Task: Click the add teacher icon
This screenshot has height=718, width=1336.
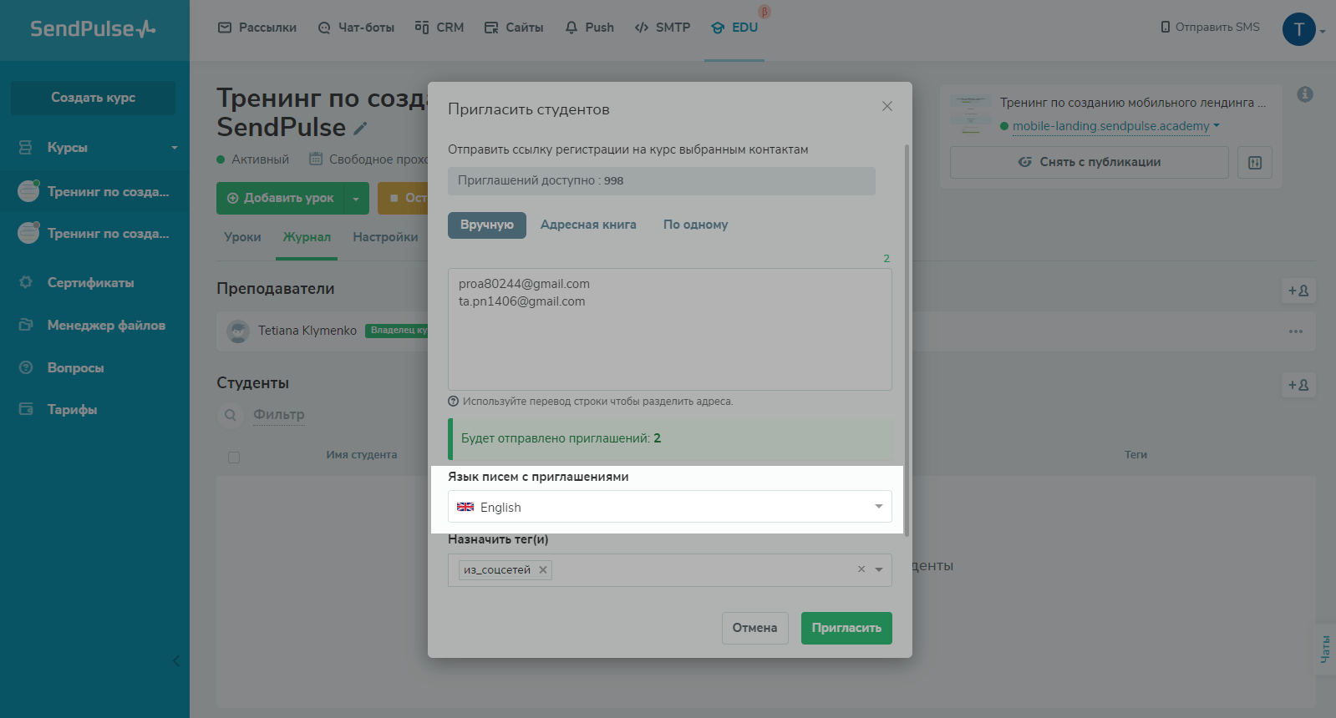Action: click(1298, 291)
